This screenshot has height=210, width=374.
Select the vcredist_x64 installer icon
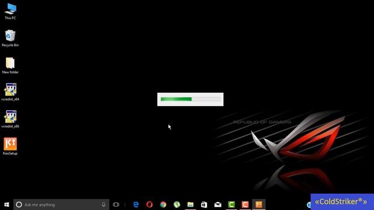coord(10,92)
